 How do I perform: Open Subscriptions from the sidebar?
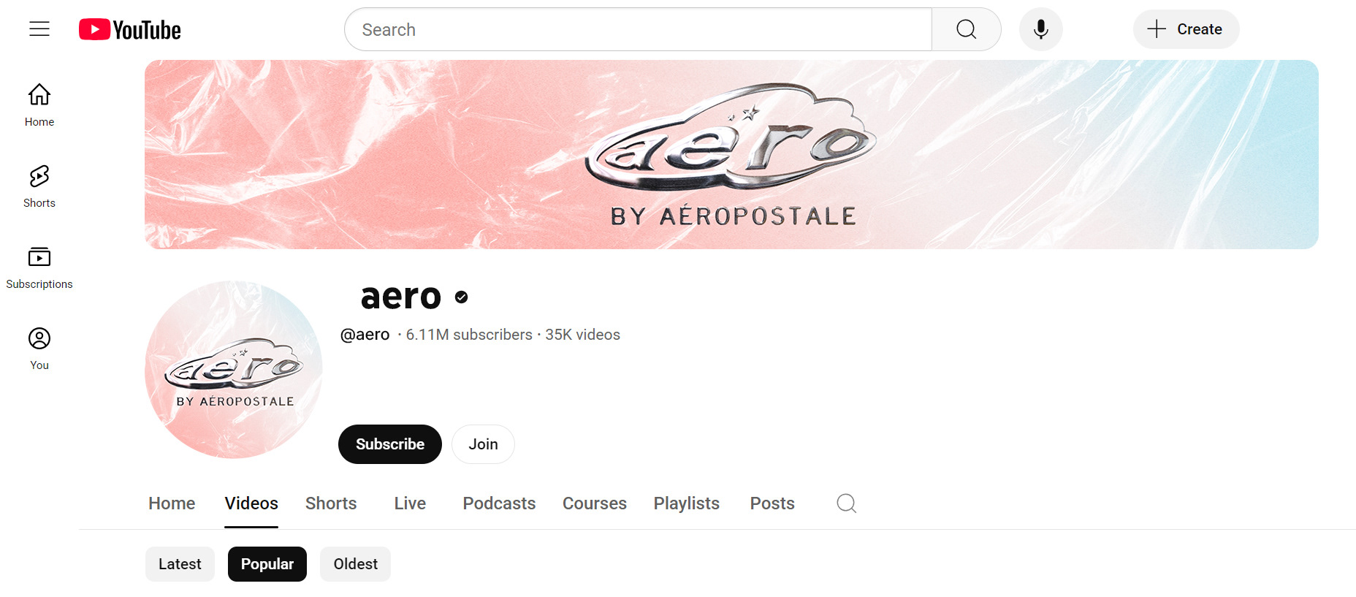39,267
